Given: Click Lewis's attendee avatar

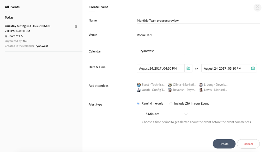Looking at the screenshot, I should pyautogui.click(x=201, y=90).
